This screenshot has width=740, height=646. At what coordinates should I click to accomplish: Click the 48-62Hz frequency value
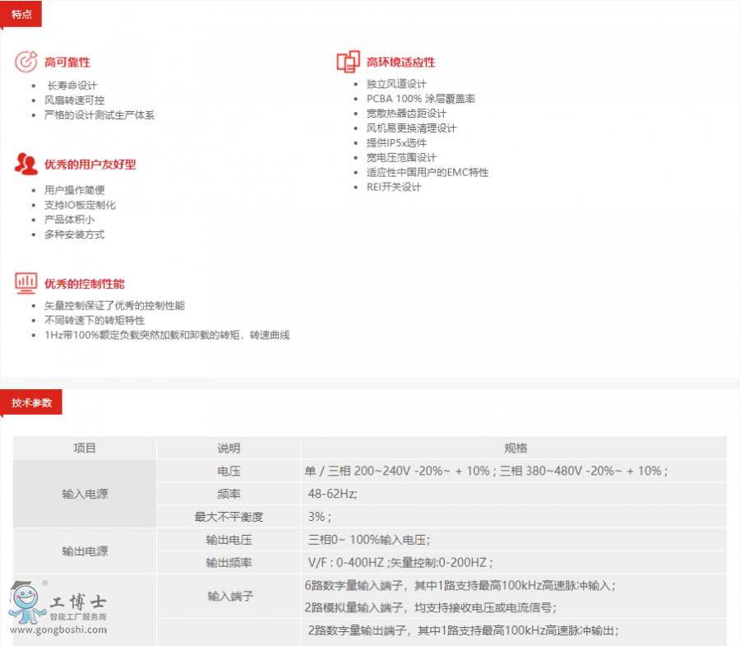pos(332,494)
